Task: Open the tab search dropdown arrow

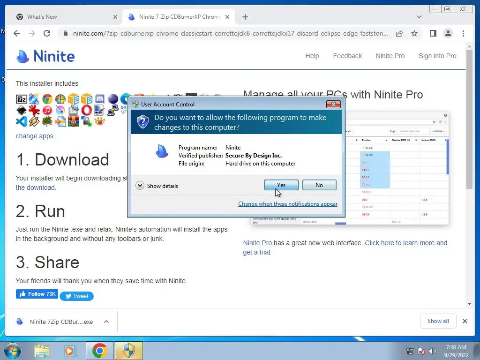Action: (419, 17)
